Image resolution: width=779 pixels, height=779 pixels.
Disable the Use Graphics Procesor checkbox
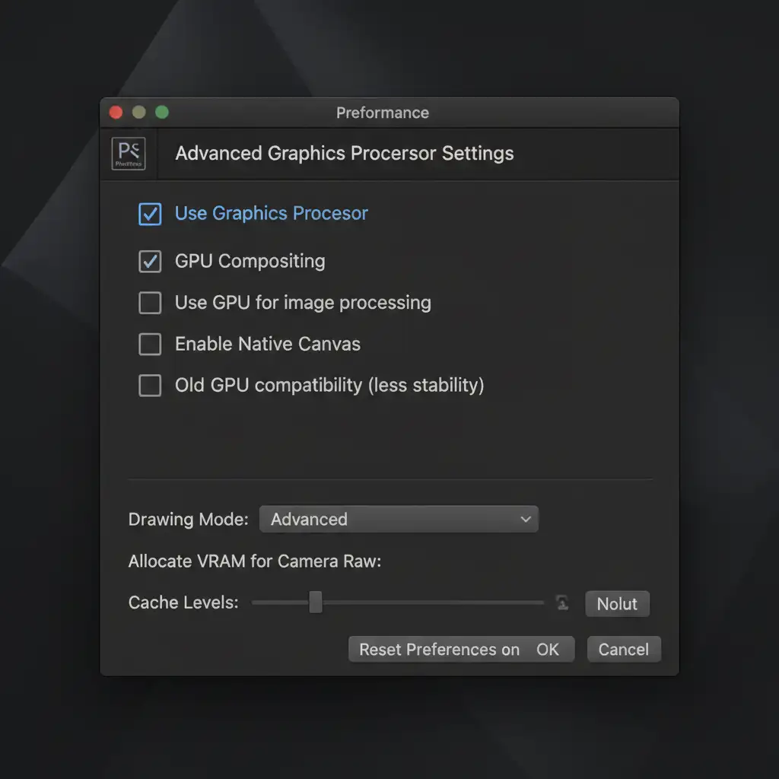coord(150,214)
